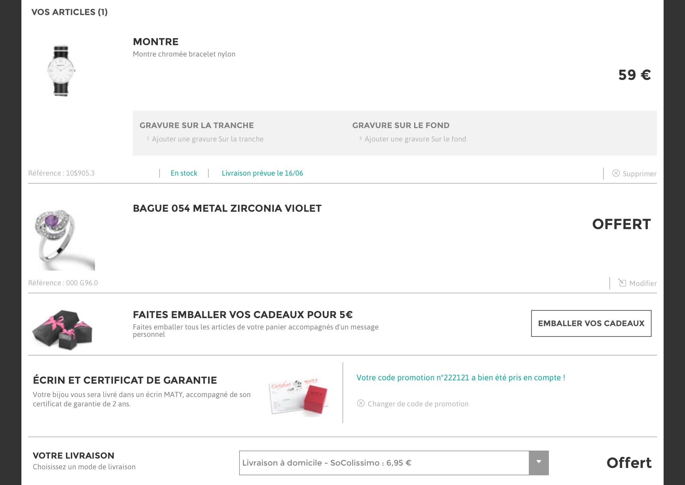Click chevron before gravure Sur la tranche
The height and width of the screenshot is (485, 685).
point(148,138)
